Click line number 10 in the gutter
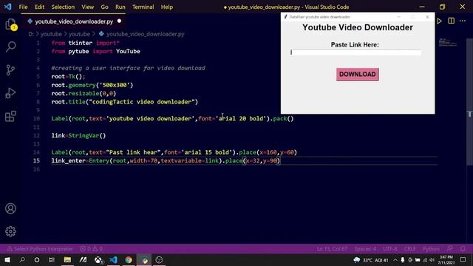This screenshot has height=266, width=473. tap(36, 118)
